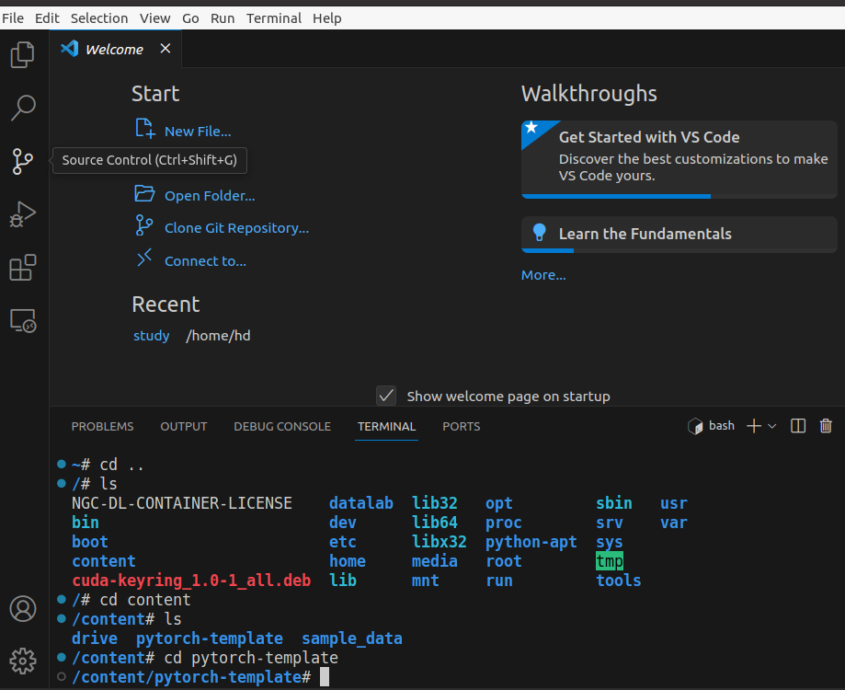Open the Help menu
Image resolution: width=845 pixels, height=690 pixels.
[326, 18]
